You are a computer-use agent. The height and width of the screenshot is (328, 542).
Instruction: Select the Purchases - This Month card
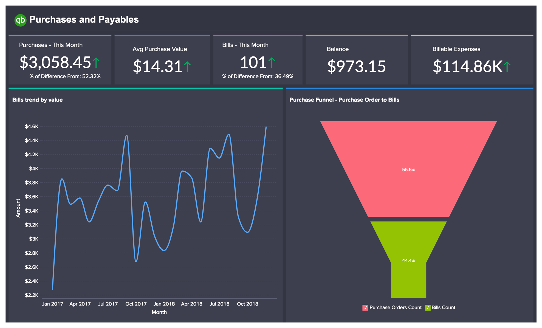60,60
